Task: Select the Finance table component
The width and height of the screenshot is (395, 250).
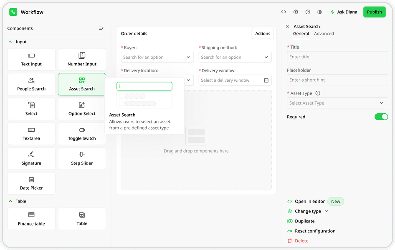Action: pos(31,219)
